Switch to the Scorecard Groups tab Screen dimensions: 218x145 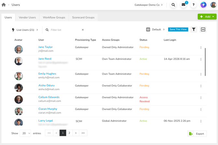click(x=83, y=18)
